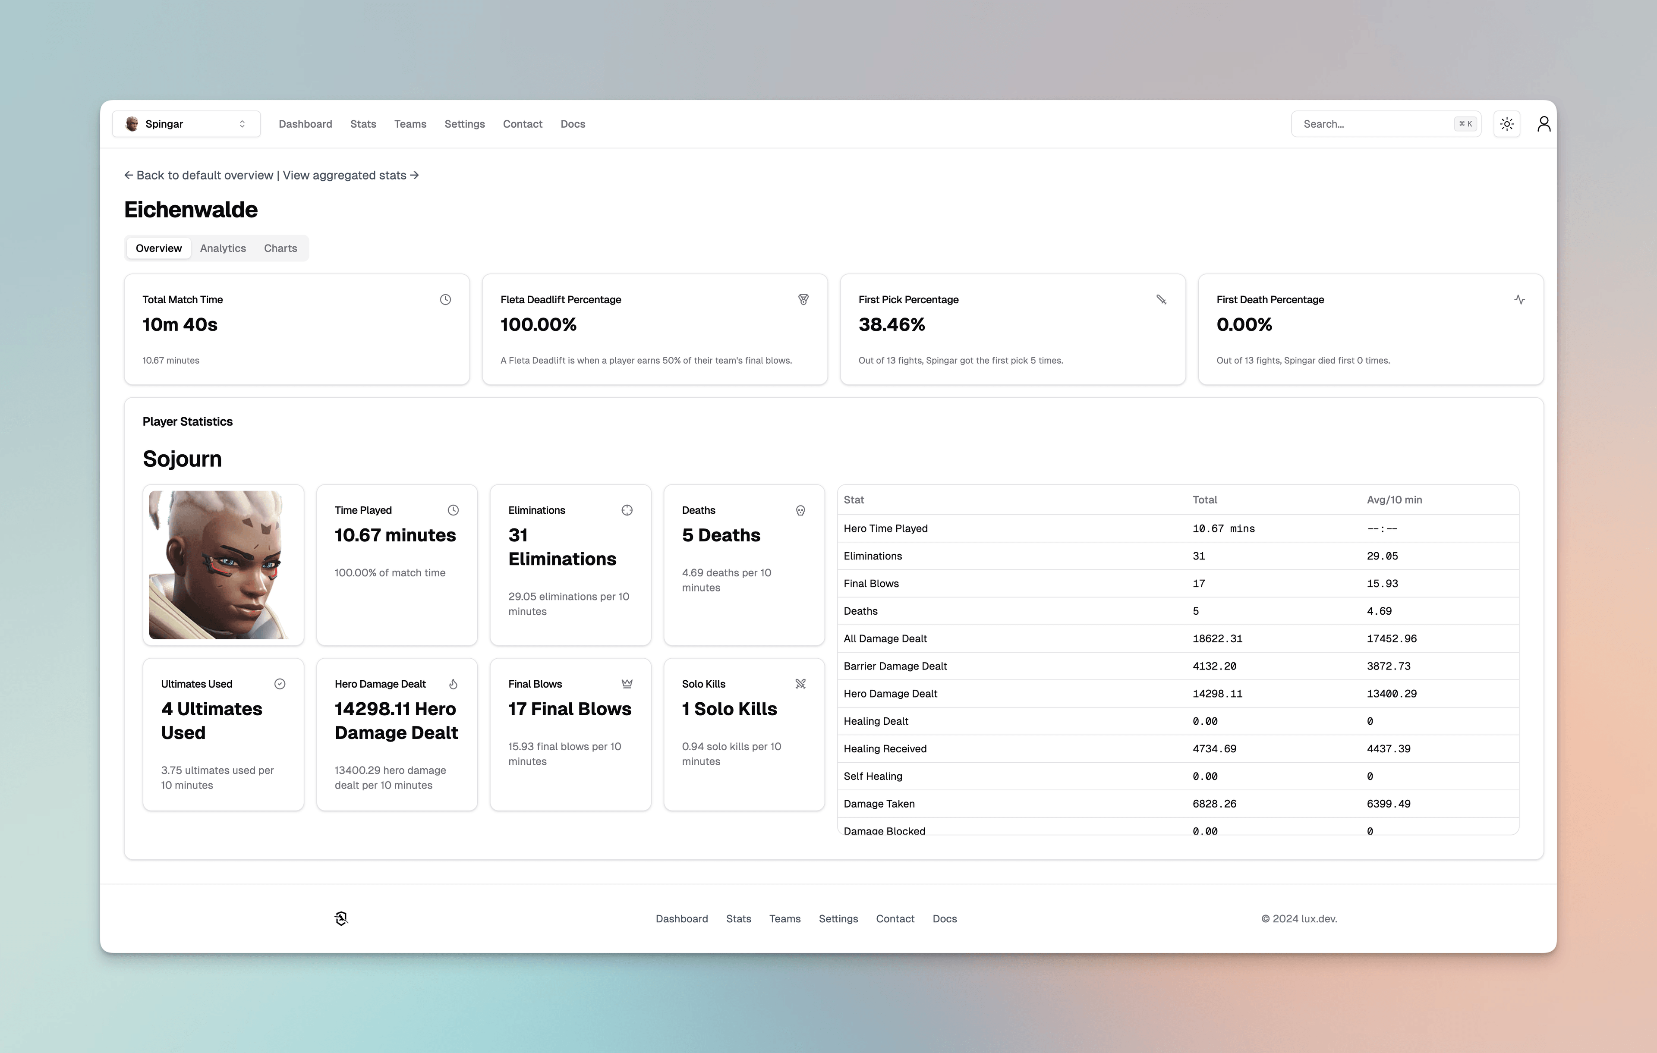Select the Overview tab
1657x1053 pixels.
[x=158, y=248]
